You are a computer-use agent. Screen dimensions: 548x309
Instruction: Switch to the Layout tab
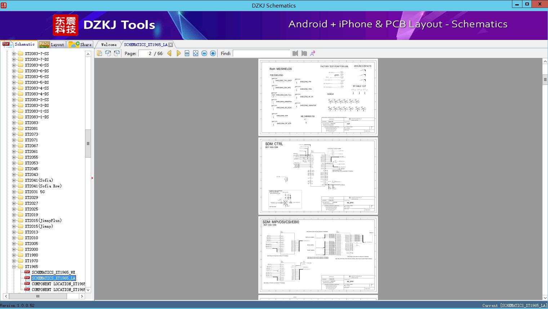[52, 45]
